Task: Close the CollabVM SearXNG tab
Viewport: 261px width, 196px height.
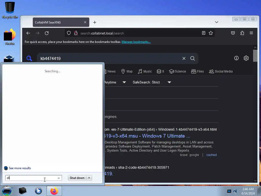Action: (85, 22)
